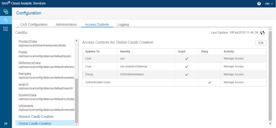Image resolution: width=276 pixels, height=128 pixels.
Task: Click the Grant checkmark for sas.analyticsGateway
Action: click(x=187, y=66)
